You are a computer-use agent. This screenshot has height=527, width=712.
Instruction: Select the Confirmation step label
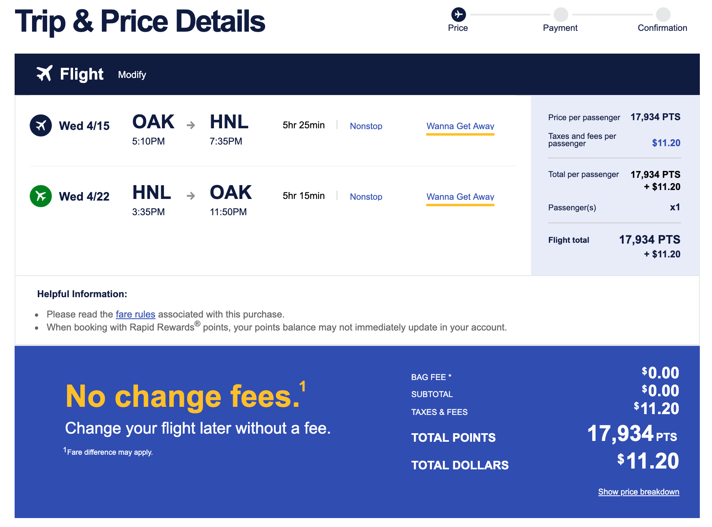(x=662, y=28)
